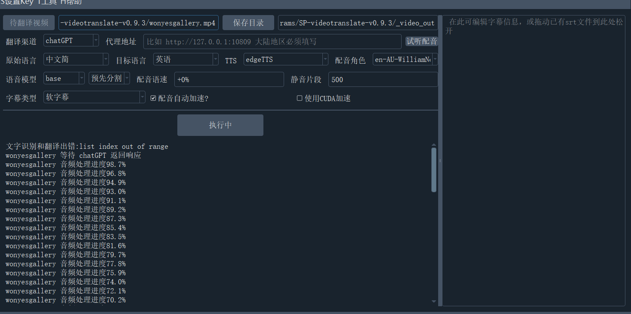
Task: Uncheck the 配音自动加速 checkbox
Action: click(153, 98)
